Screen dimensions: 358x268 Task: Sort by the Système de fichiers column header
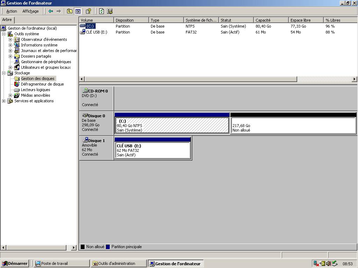(x=201, y=20)
